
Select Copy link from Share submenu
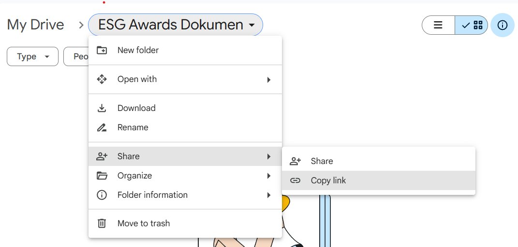[x=328, y=180]
